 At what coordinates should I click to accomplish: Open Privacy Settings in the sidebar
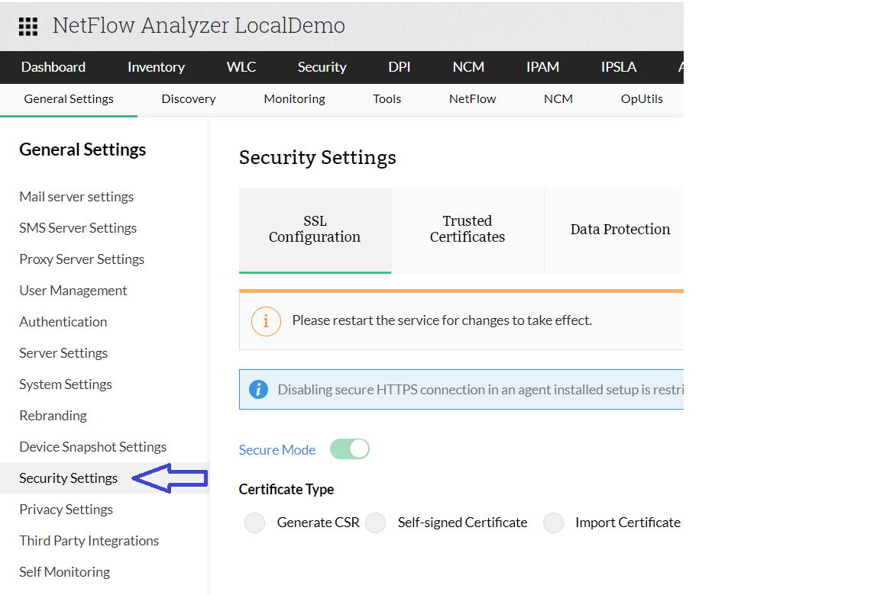(66, 510)
